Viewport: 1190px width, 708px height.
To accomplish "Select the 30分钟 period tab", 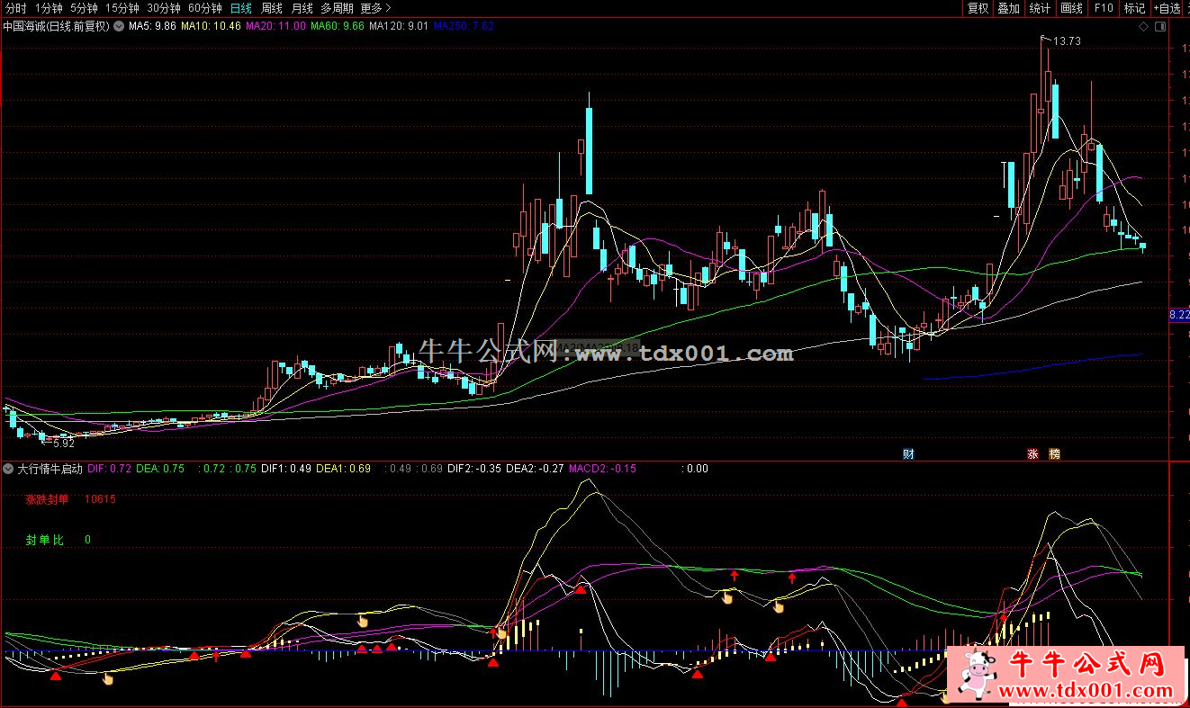I will coord(163,8).
